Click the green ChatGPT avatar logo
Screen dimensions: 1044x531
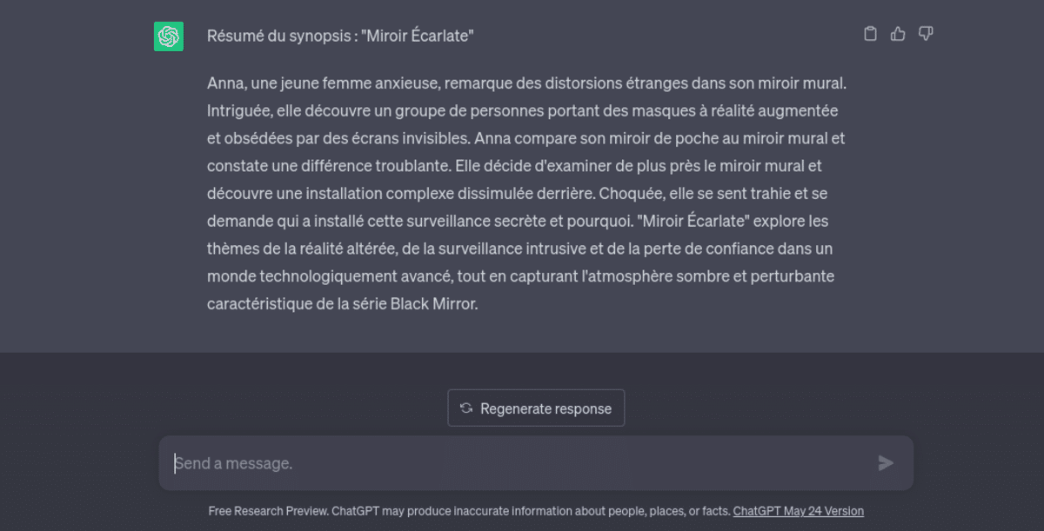[169, 37]
